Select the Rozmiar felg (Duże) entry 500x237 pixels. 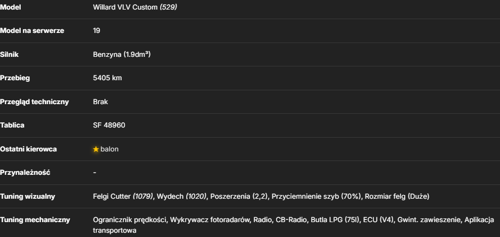pos(397,196)
